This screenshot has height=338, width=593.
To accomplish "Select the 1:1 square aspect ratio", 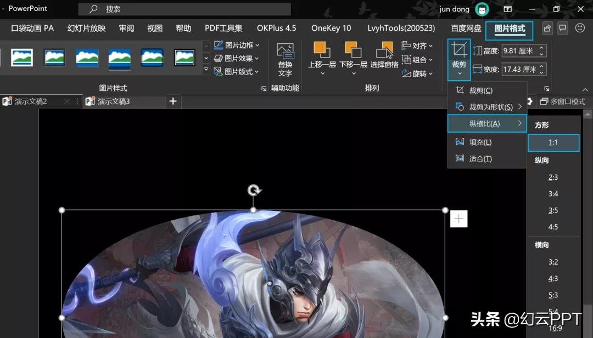I will 553,142.
